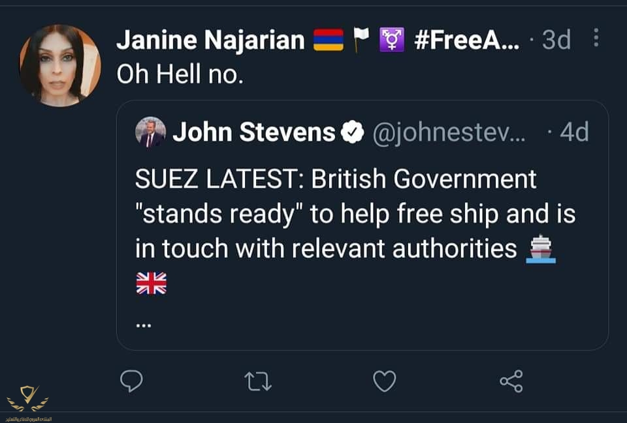The height and width of the screenshot is (423, 627).
Task: Reply to Janine Najarian's tweet
Action: point(131,381)
